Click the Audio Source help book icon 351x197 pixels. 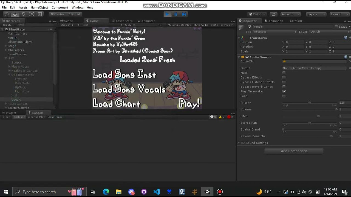[x=346, y=57]
